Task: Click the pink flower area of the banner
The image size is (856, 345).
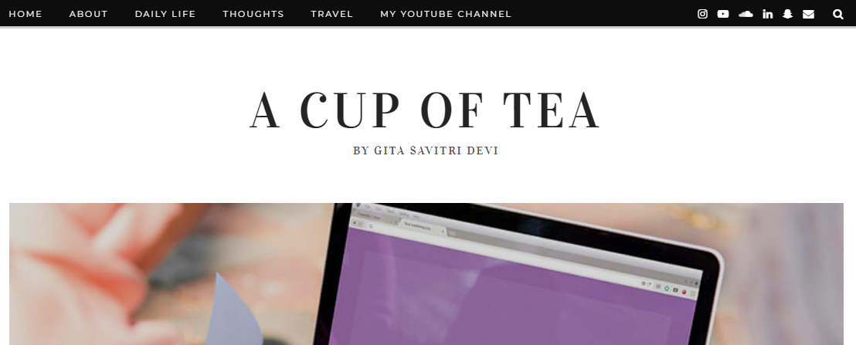Action: (82, 272)
